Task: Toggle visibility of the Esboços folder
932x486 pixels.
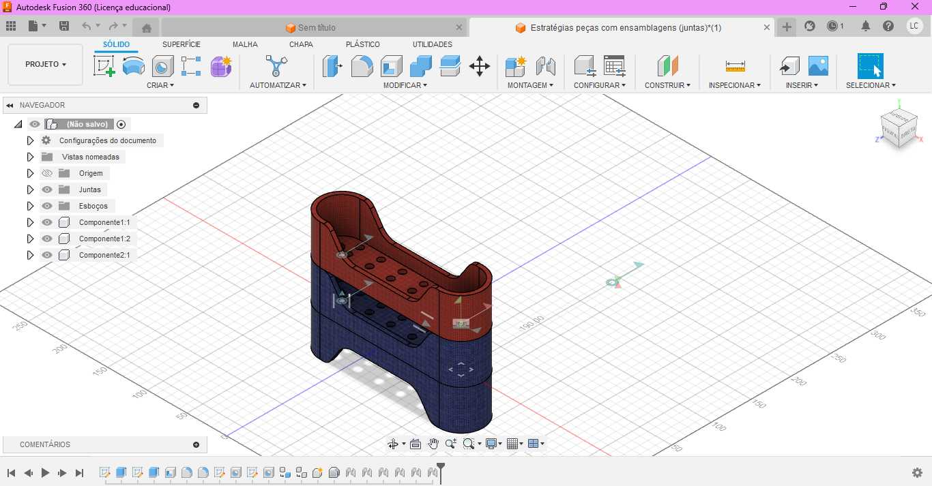Action: [x=47, y=206]
